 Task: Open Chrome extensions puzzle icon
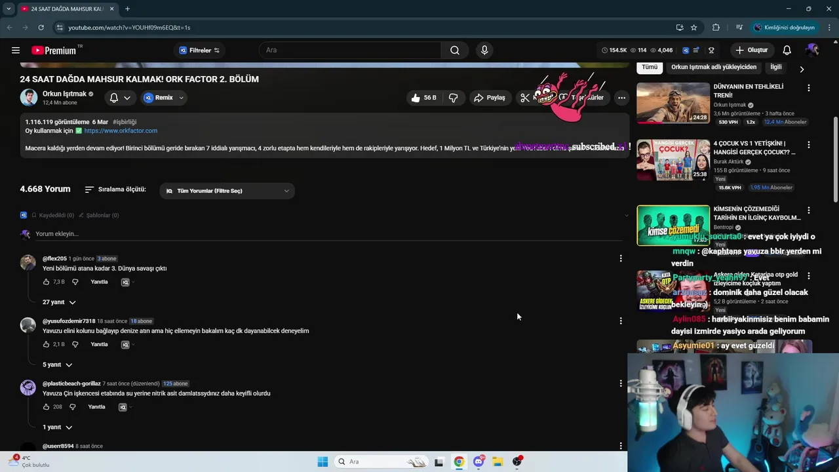(x=716, y=28)
